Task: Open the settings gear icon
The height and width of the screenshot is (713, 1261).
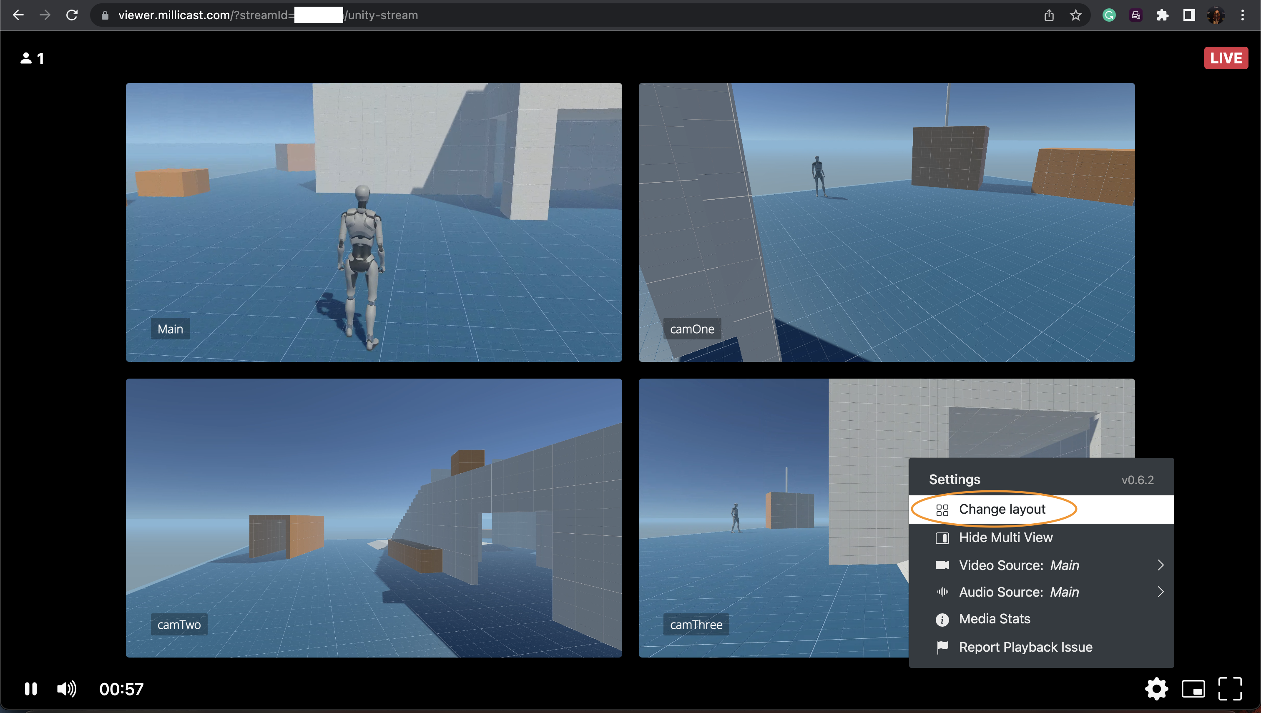Action: click(1156, 689)
